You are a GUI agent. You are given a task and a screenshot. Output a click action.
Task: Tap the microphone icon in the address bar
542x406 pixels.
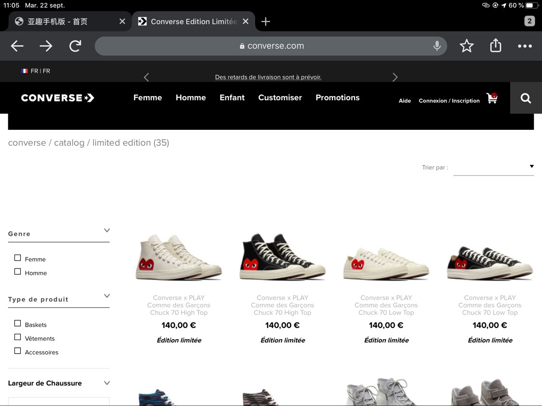(x=437, y=46)
